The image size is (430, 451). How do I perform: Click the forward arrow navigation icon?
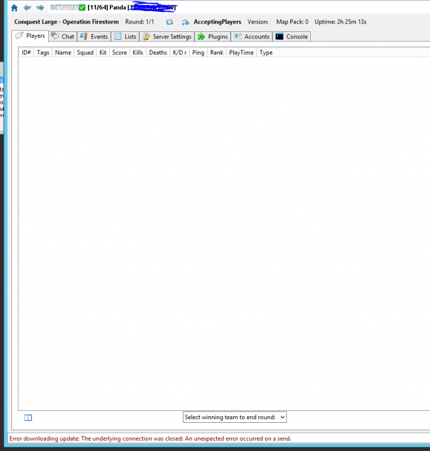tap(40, 7)
